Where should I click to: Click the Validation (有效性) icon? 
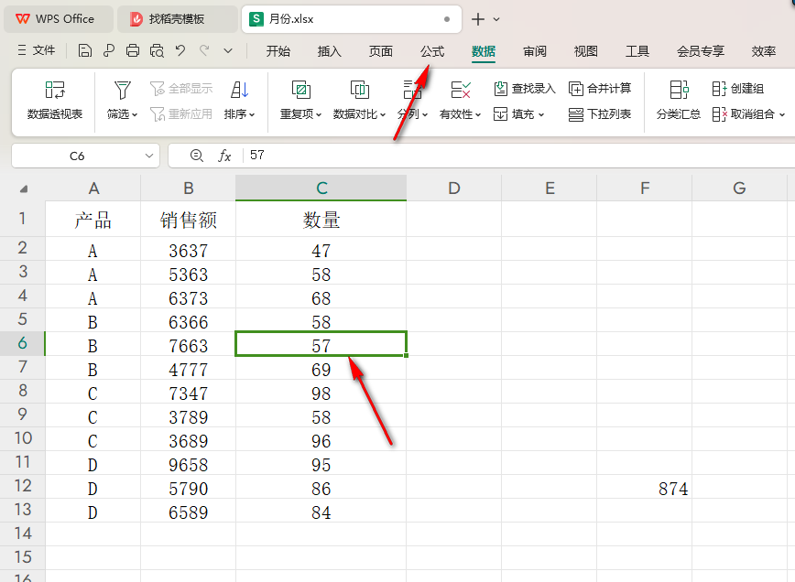[461, 91]
